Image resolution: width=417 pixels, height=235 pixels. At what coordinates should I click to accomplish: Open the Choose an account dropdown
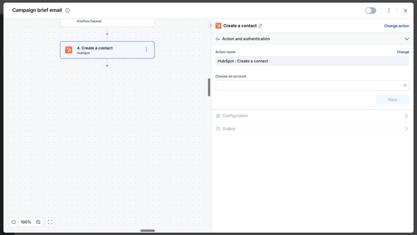(312, 85)
